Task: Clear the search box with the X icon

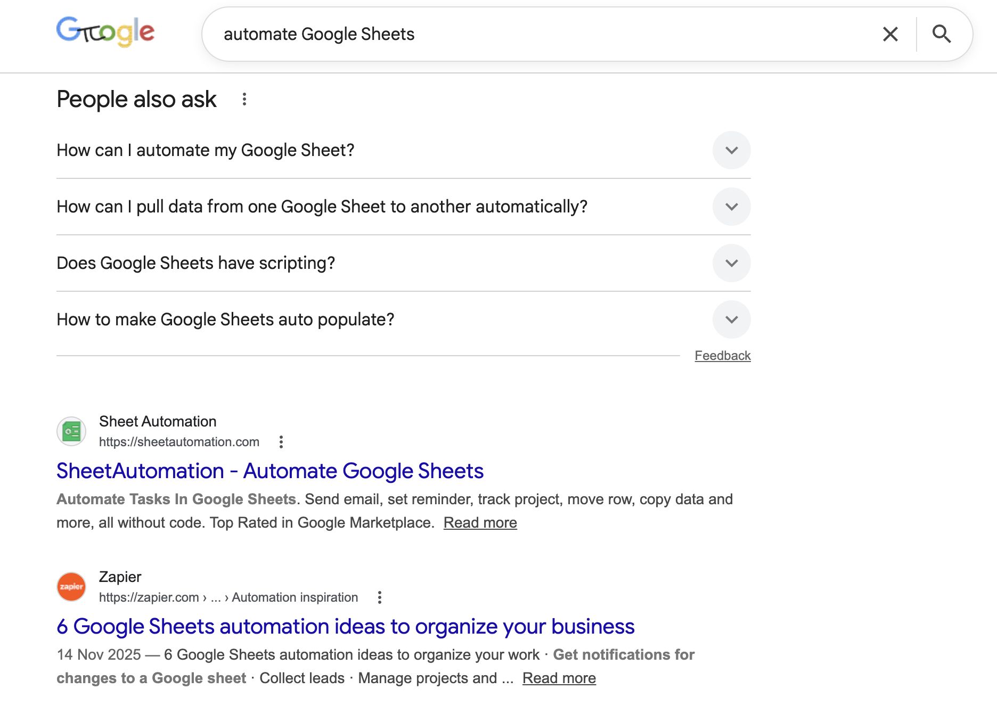Action: 890,34
